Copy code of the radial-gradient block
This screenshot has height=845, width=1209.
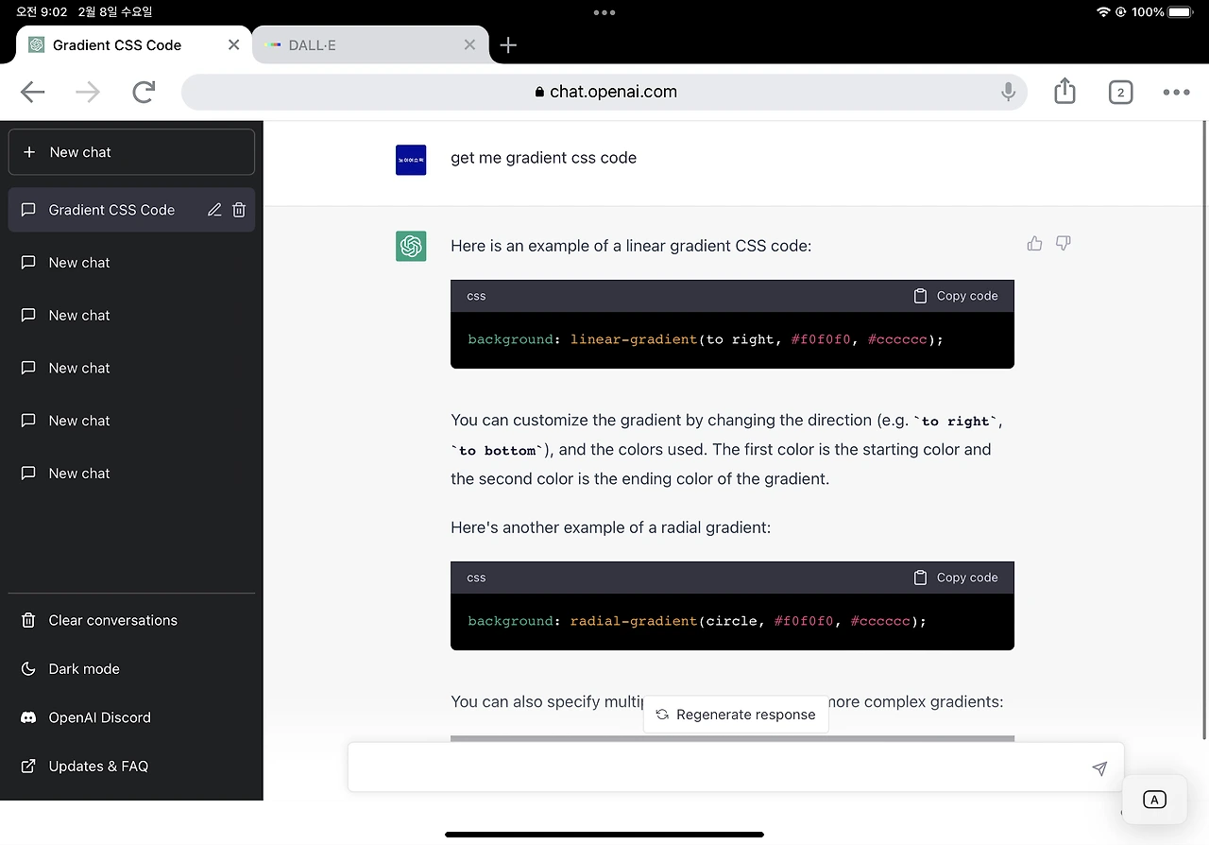coord(956,578)
